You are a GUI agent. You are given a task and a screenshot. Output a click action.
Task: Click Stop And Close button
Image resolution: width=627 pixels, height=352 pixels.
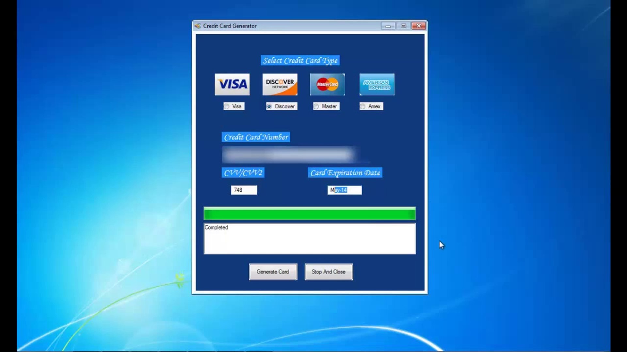(329, 271)
